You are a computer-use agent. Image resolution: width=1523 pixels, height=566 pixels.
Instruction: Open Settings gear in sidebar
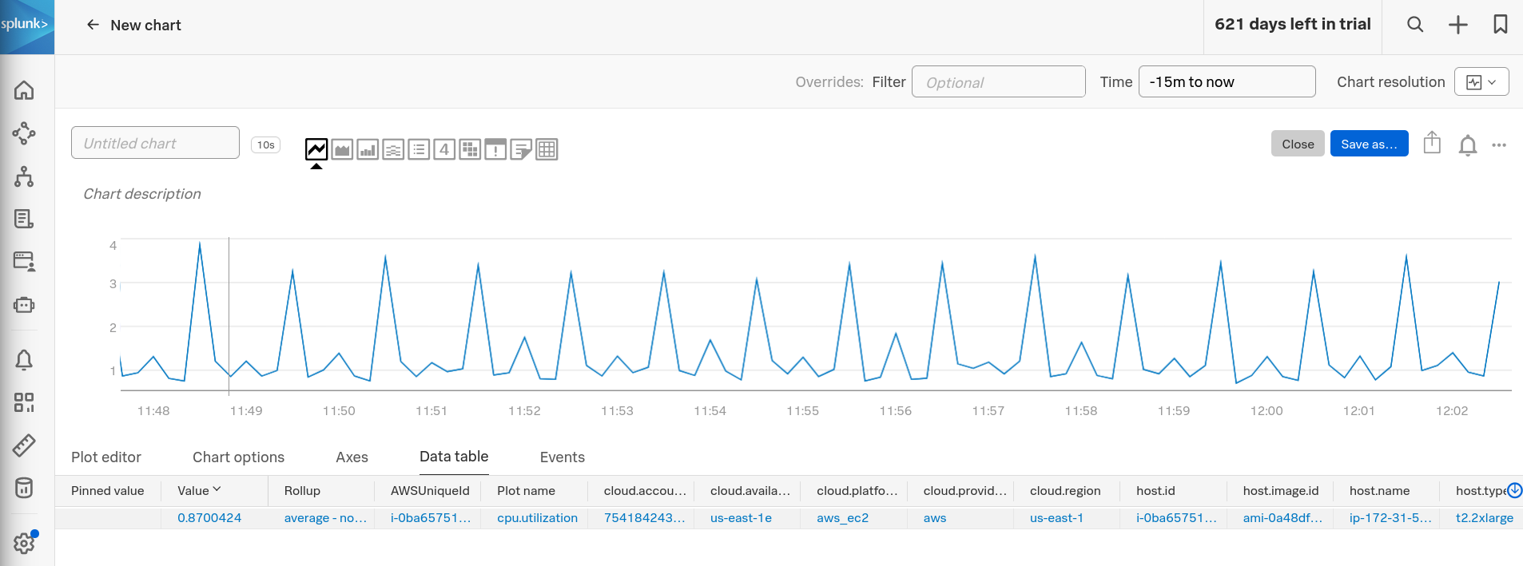[x=24, y=543]
